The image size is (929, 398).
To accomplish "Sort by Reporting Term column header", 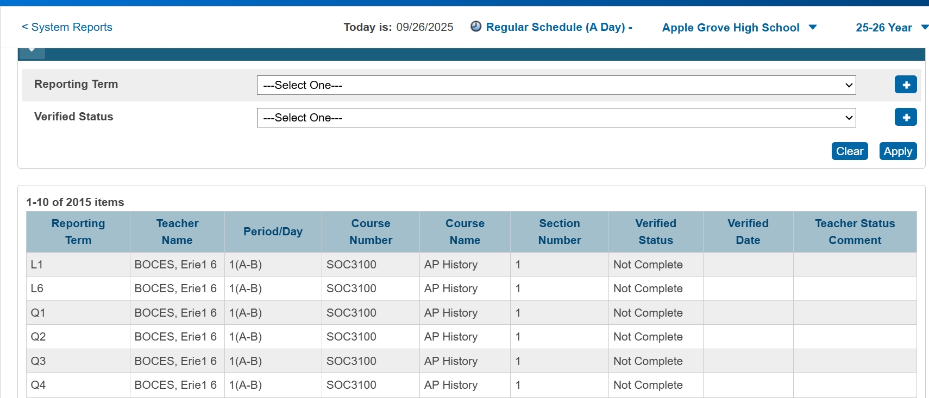I will 78,232.
